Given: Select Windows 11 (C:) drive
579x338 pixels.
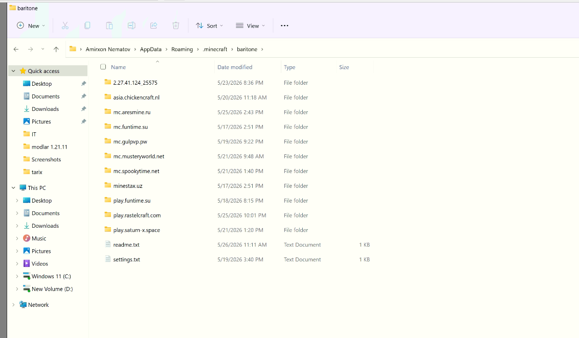Looking at the screenshot, I should [51, 276].
